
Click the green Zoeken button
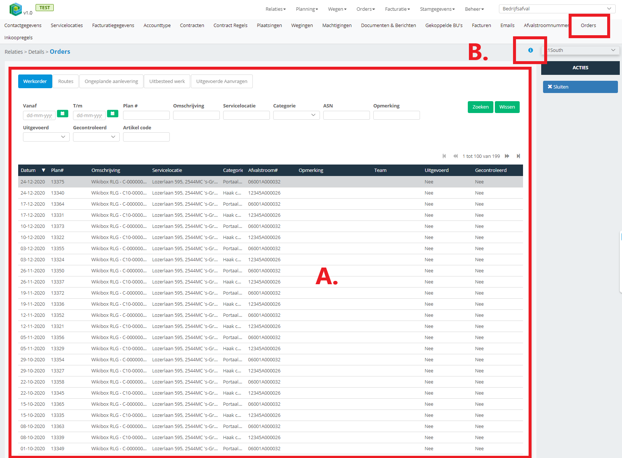480,107
